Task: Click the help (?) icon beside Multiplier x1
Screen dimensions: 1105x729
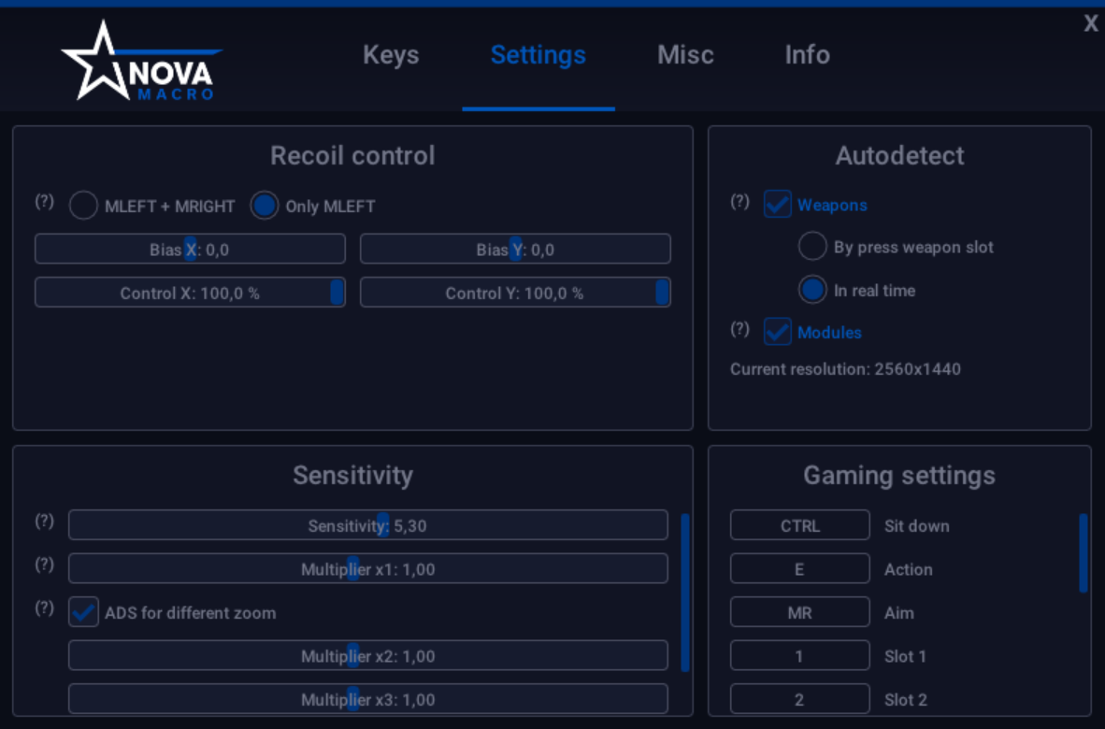Action: 44,565
